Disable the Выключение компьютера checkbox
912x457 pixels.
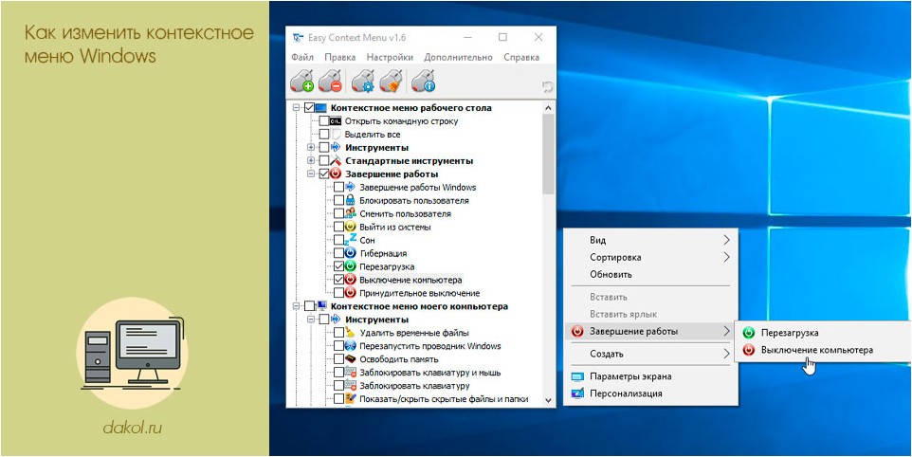tap(338, 280)
